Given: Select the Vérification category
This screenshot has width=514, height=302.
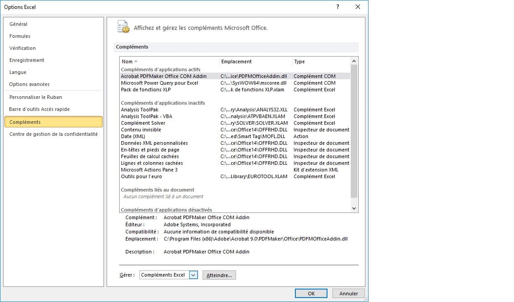Looking at the screenshot, I should [x=22, y=48].
